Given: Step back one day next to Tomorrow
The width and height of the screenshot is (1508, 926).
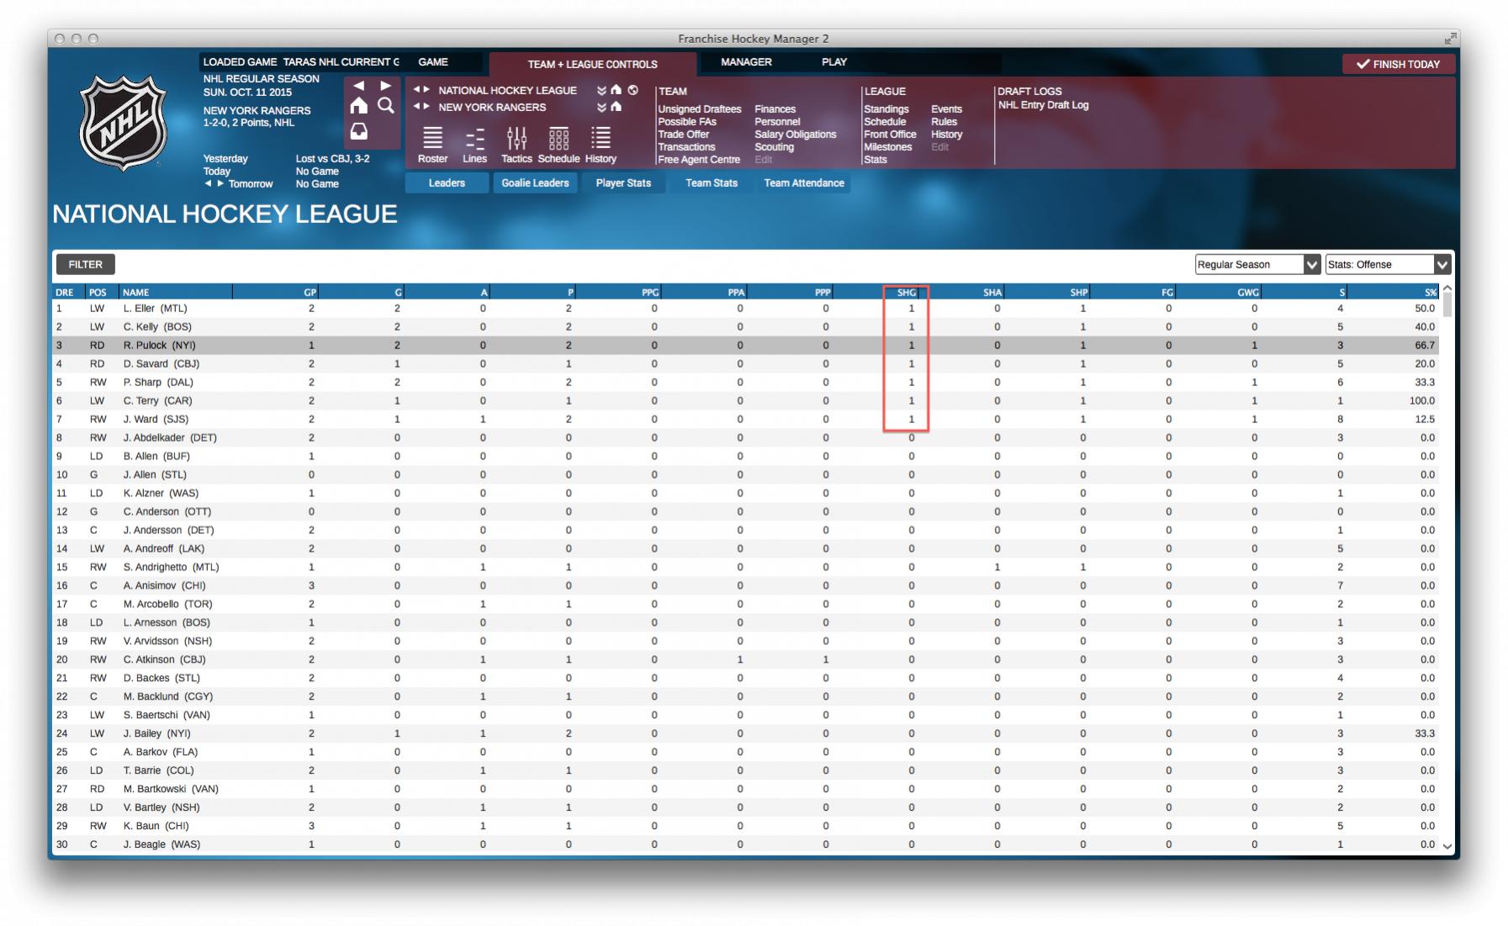Looking at the screenshot, I should 208,183.
